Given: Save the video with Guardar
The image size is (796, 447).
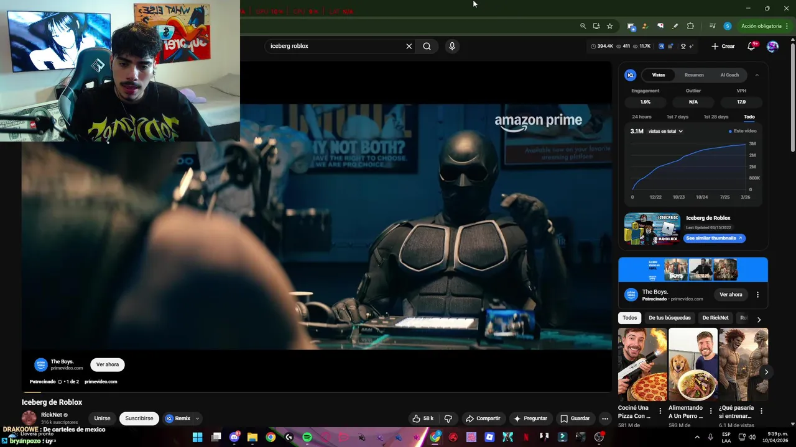Looking at the screenshot, I should [x=575, y=418].
